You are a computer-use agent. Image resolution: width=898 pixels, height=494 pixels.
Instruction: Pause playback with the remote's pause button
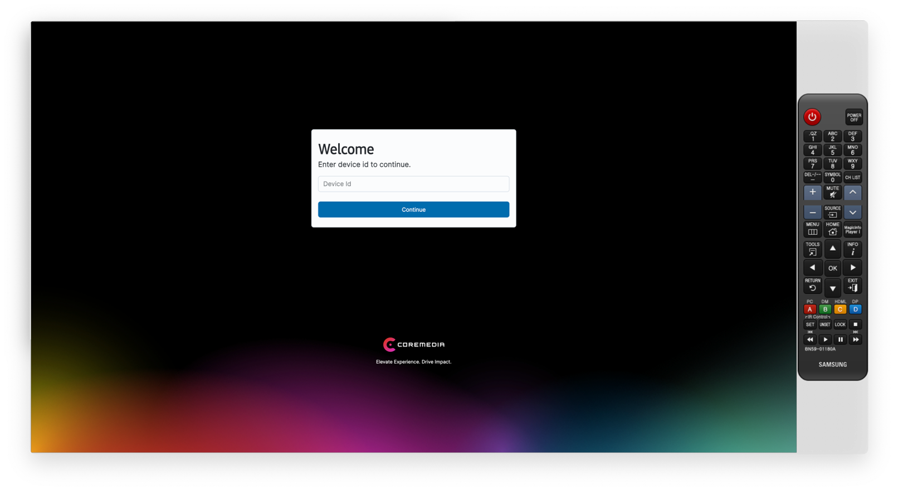(x=840, y=340)
